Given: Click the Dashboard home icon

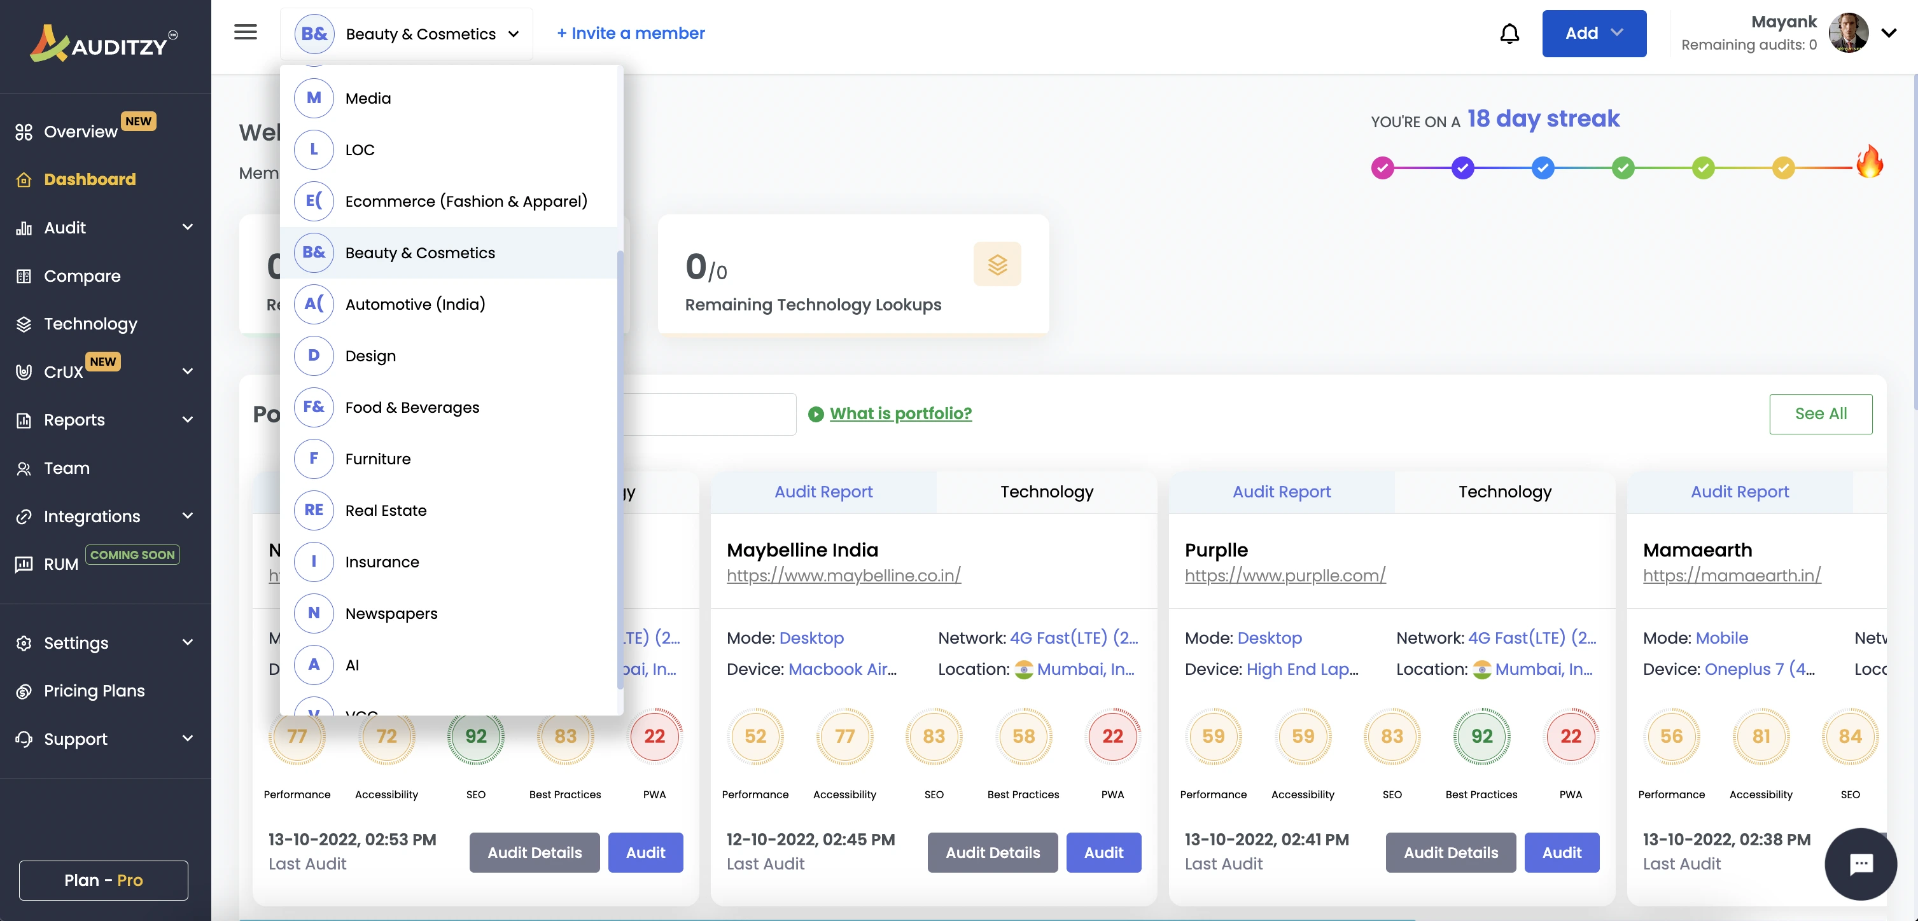Looking at the screenshot, I should (x=24, y=179).
